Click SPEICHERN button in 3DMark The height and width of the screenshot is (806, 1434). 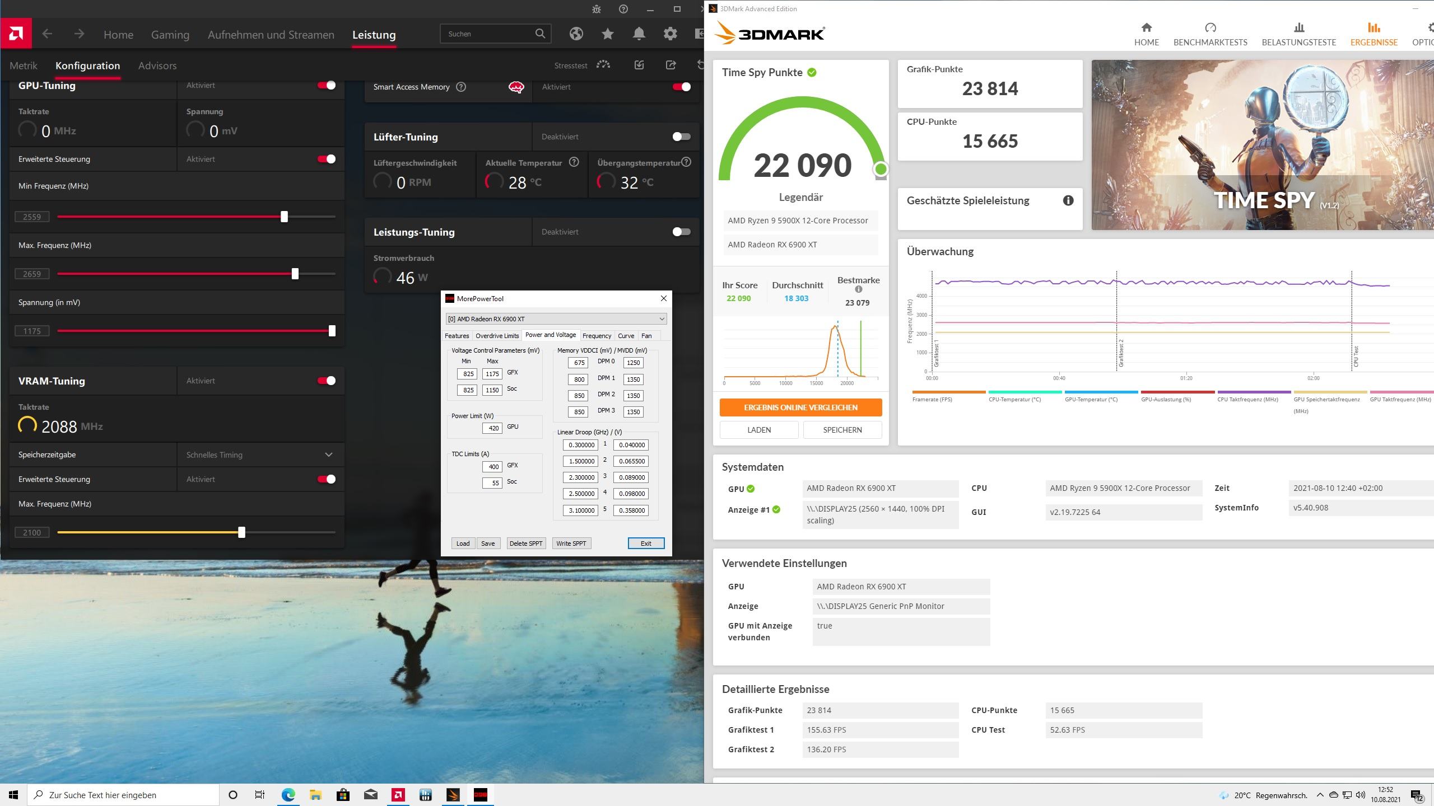pos(842,430)
